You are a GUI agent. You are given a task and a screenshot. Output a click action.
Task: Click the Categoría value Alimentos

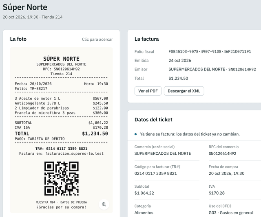click(x=144, y=213)
